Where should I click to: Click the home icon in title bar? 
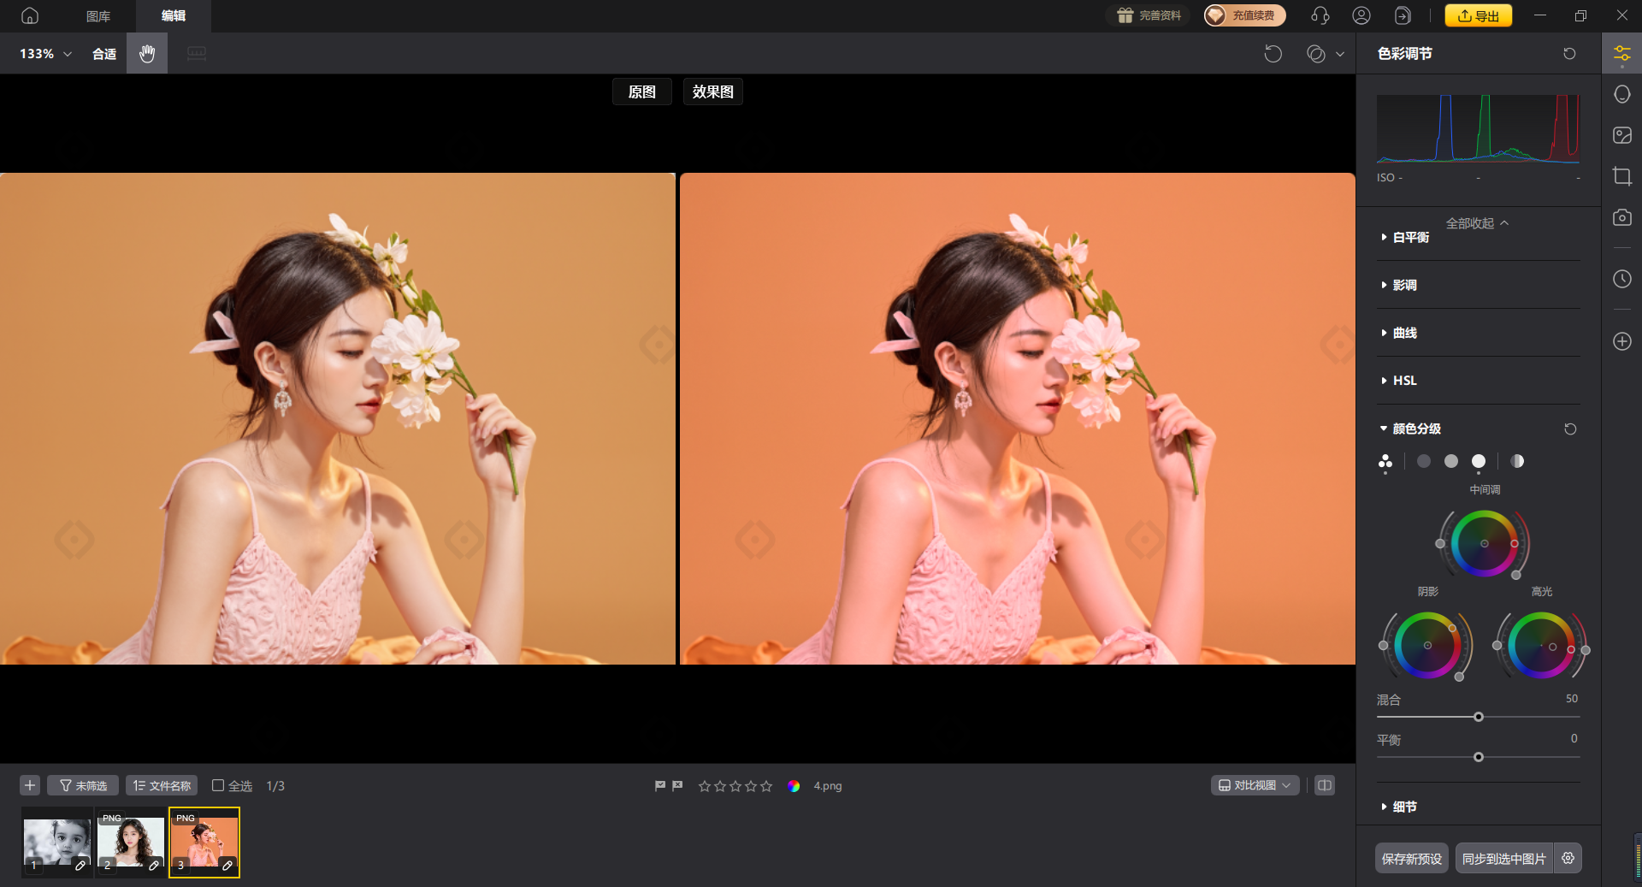point(30,15)
